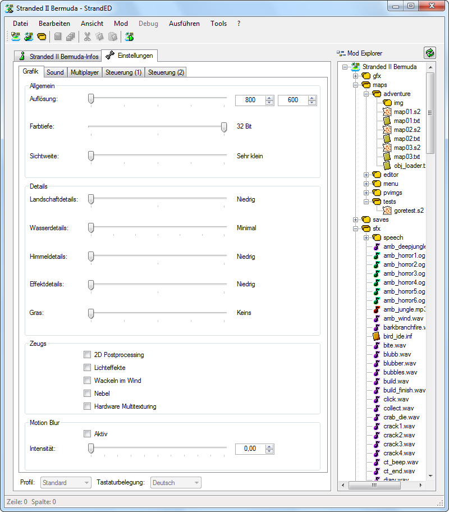
Task: Click the folder icon beside saves
Action: pyautogui.click(x=366, y=220)
